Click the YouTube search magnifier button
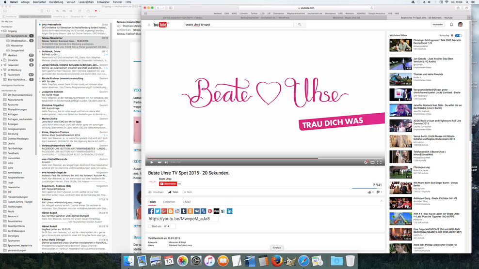479x269 pixels. [x=300, y=24]
